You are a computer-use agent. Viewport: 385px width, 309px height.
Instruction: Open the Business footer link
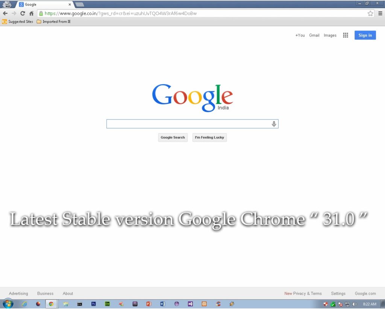click(45, 293)
